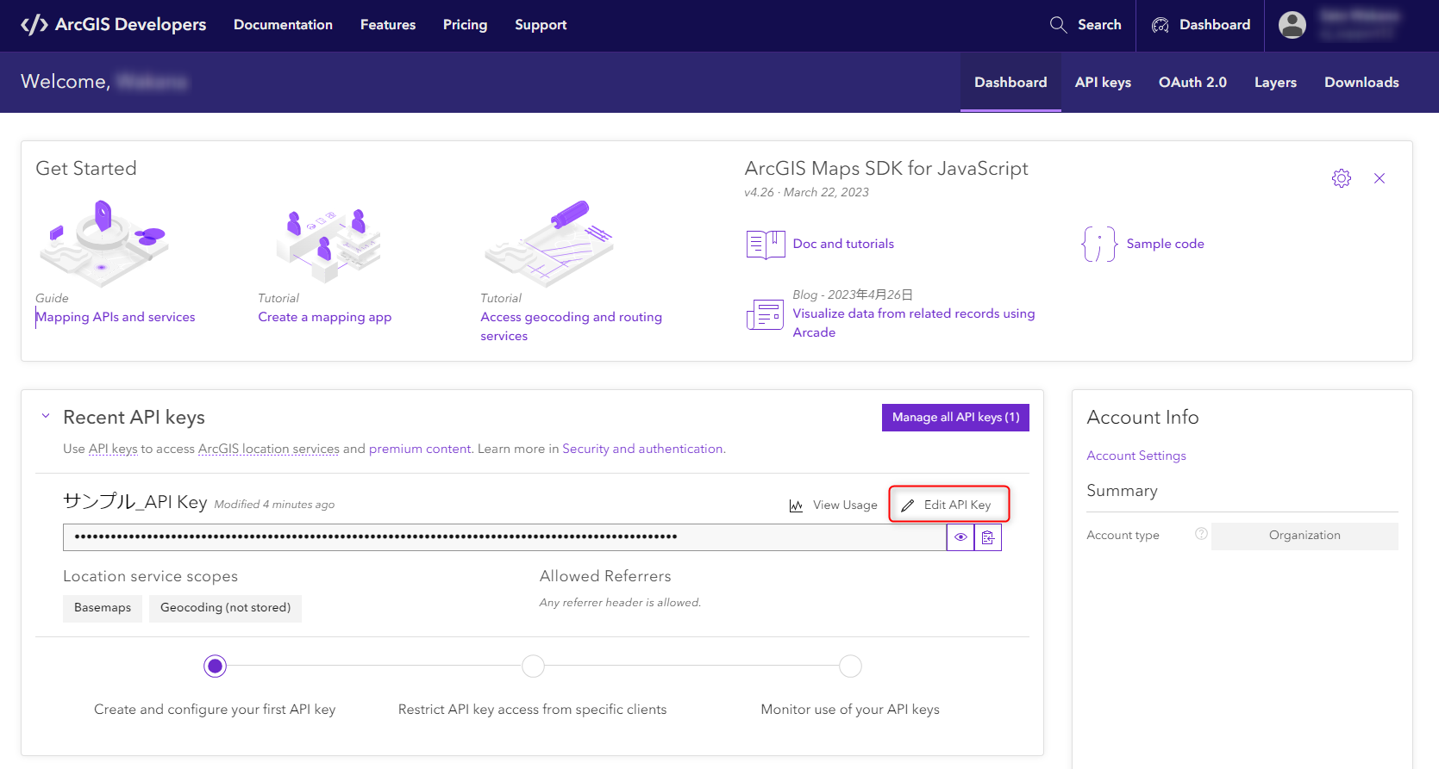The height and width of the screenshot is (769, 1439).
Task: Open Sample code link
Action: tap(1165, 244)
